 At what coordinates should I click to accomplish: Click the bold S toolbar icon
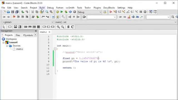pos(68,27)
